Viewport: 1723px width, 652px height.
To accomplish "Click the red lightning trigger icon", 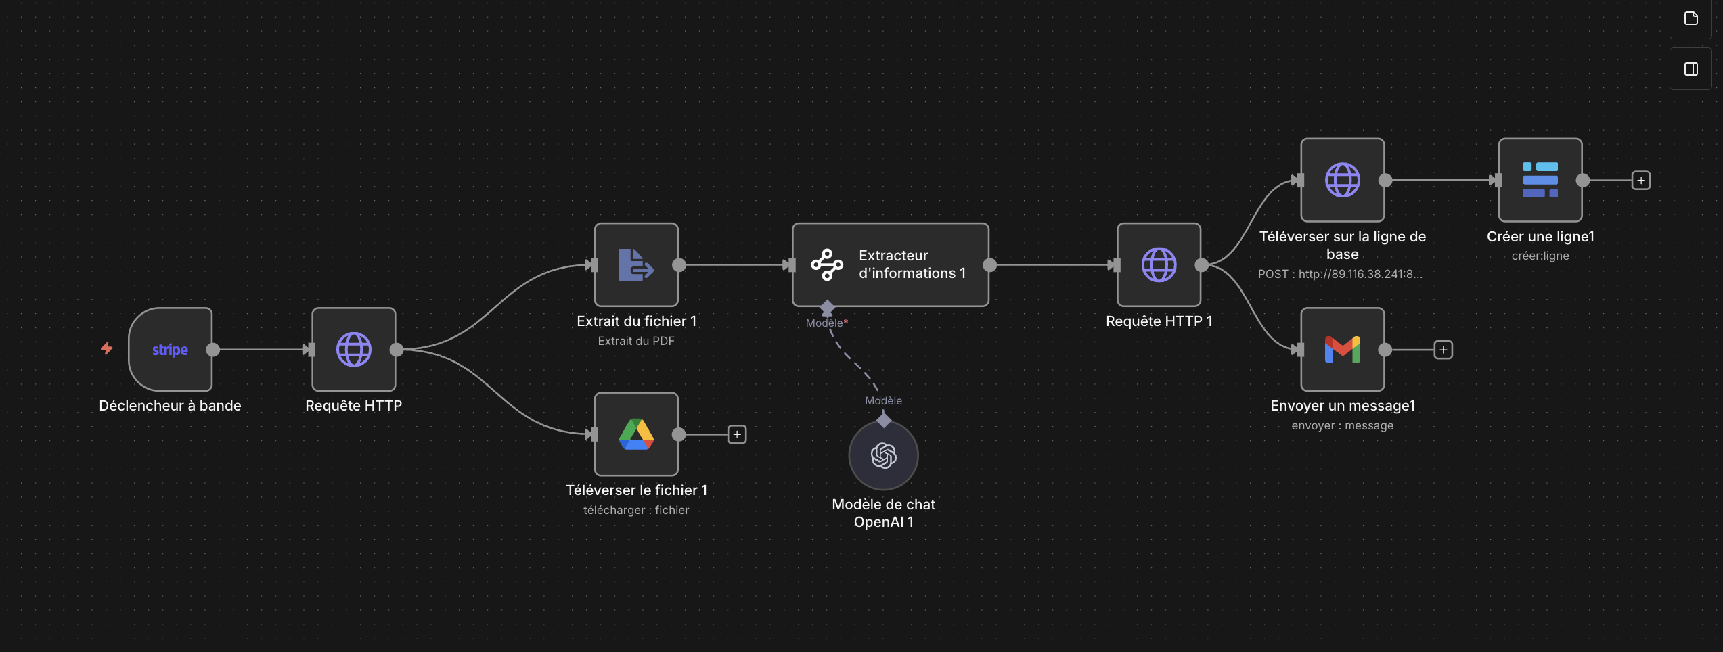I will [x=107, y=348].
